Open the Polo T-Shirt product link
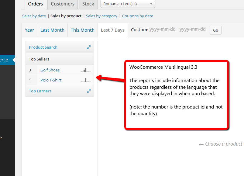244x176 pixels. (51, 80)
